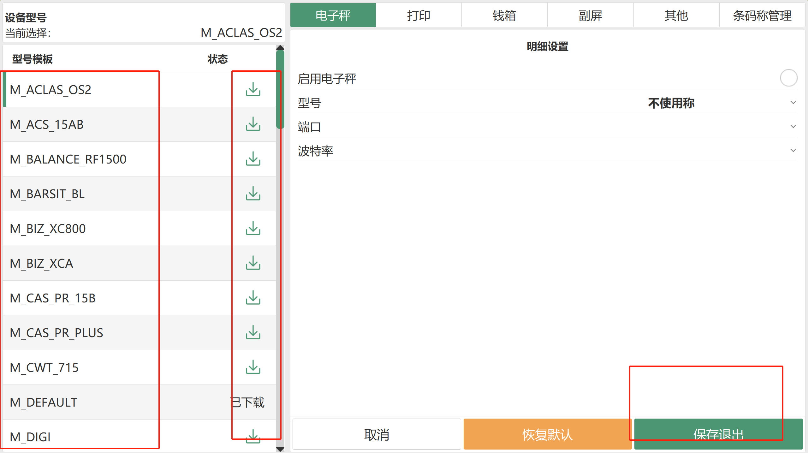Click the 恢复默认 button

click(548, 434)
